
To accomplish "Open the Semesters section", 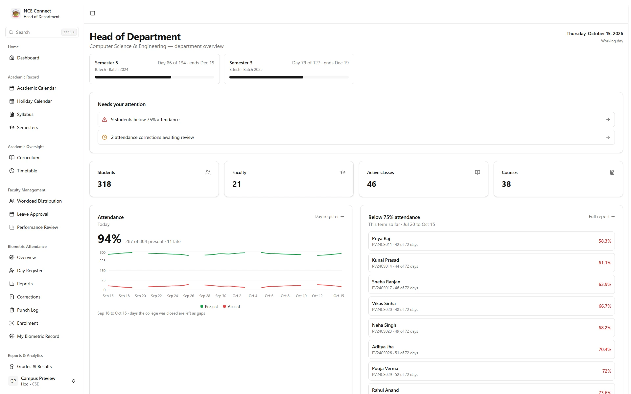I will [42, 127].
